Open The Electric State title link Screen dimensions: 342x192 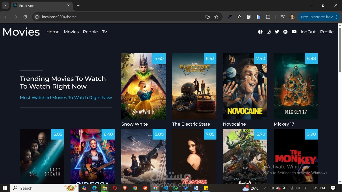[x=191, y=124]
